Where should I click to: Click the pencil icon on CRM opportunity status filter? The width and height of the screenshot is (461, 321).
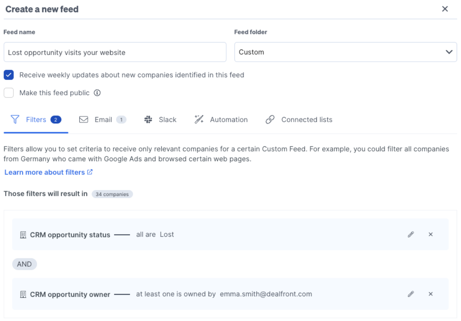pyautogui.click(x=411, y=234)
